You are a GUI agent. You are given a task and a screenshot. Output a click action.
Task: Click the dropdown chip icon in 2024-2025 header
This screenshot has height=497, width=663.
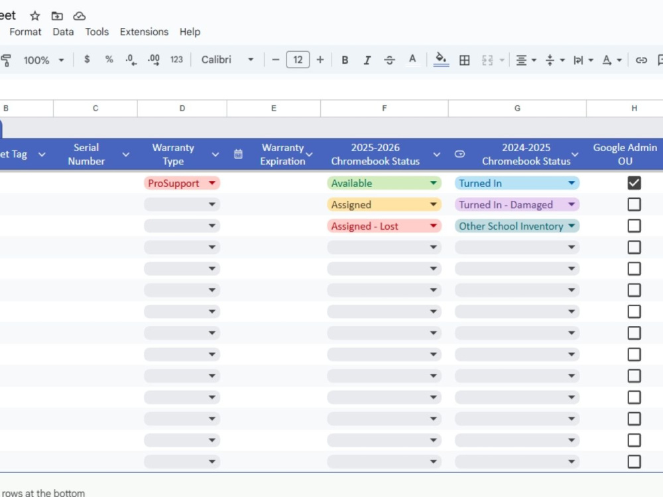[x=459, y=154]
